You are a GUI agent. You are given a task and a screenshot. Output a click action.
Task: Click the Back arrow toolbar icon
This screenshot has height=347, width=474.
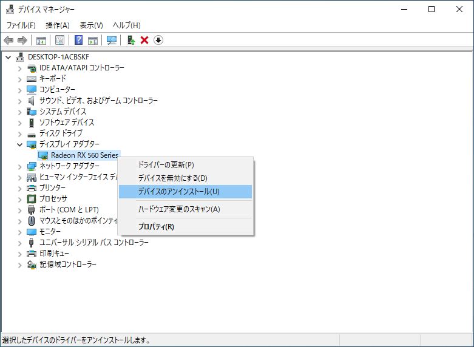click(8, 40)
